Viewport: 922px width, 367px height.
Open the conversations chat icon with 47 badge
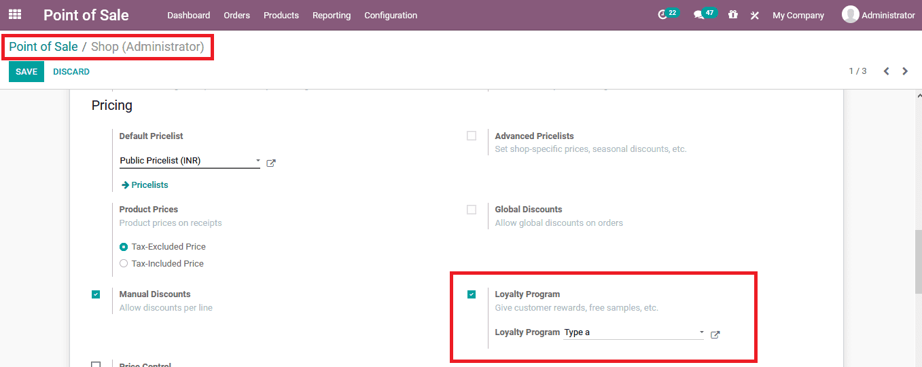point(698,15)
